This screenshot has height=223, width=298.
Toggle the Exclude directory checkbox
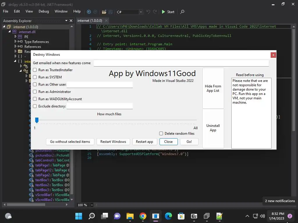click(35, 106)
